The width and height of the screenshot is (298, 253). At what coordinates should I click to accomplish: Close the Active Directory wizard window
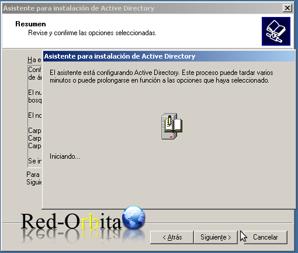tap(287, 8)
